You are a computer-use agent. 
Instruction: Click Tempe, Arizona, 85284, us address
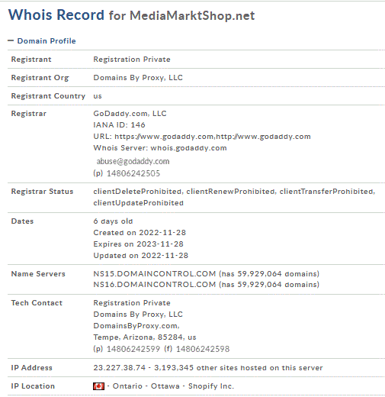coord(145,337)
